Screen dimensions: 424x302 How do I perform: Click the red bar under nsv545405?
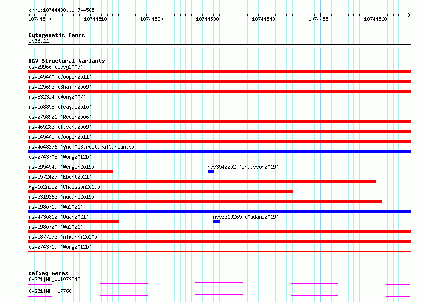tap(219, 141)
